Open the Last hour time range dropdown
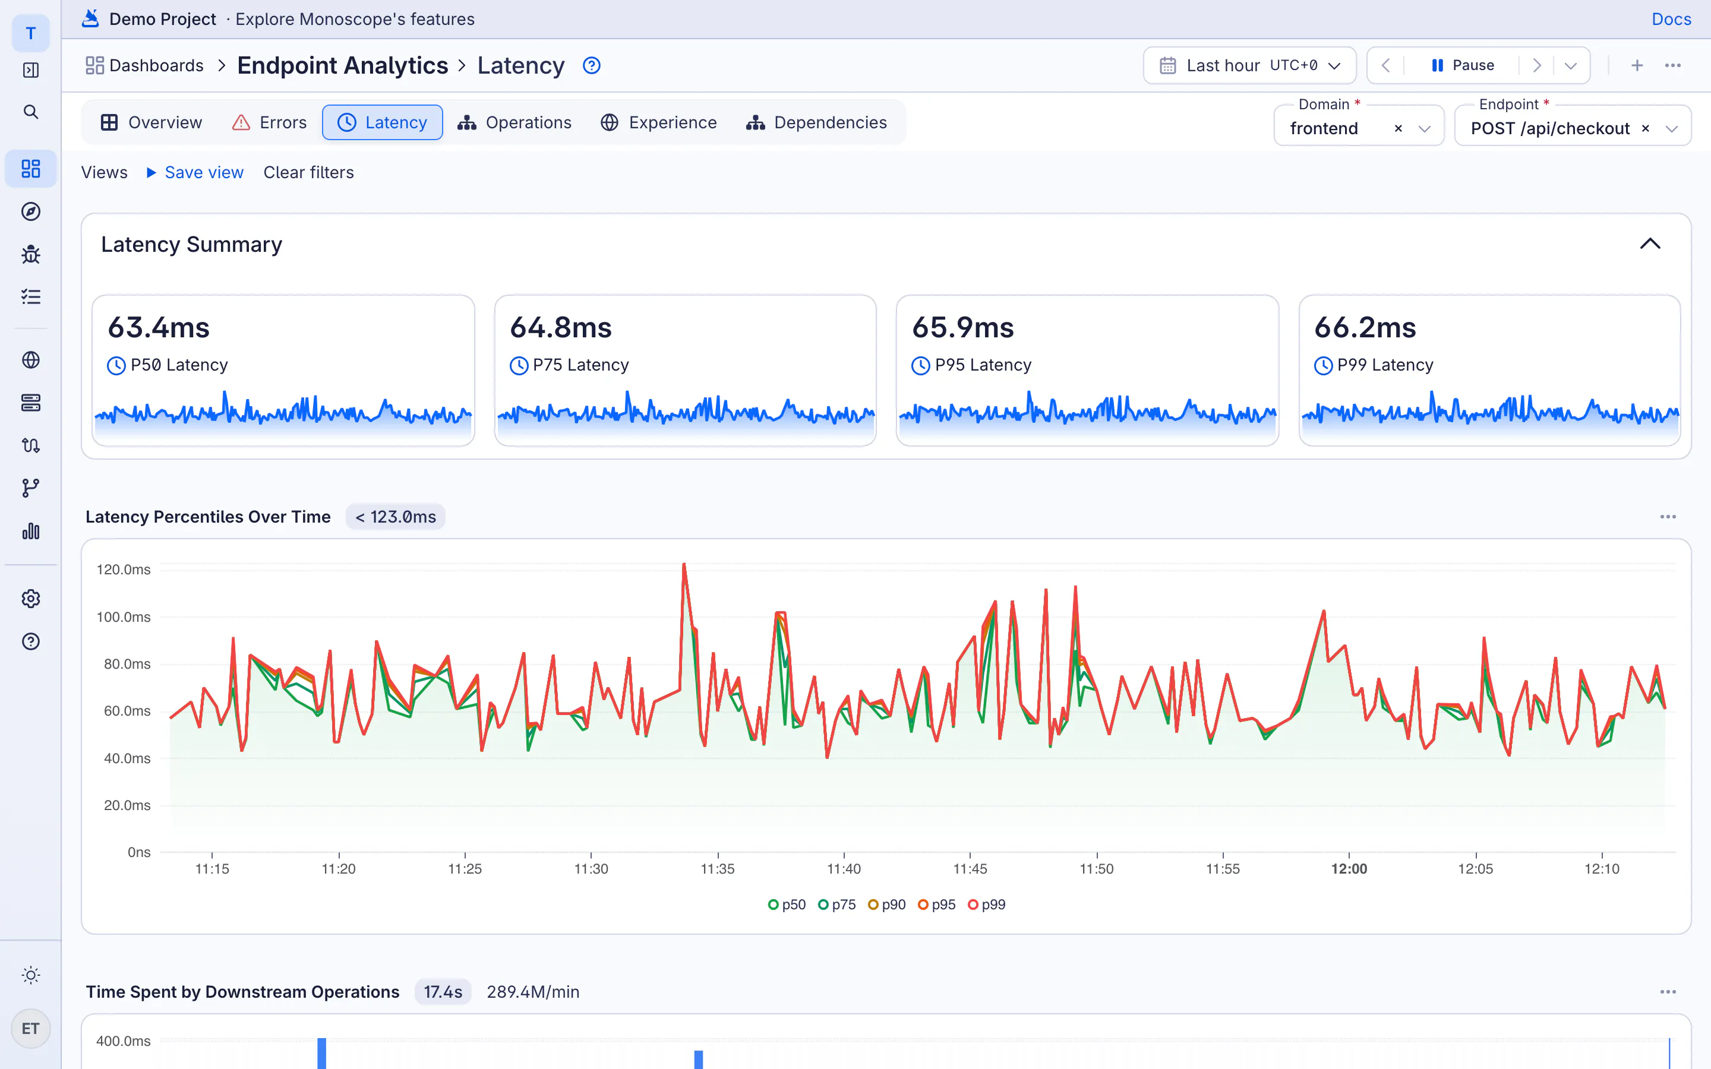The width and height of the screenshot is (1711, 1069). coord(1249,66)
